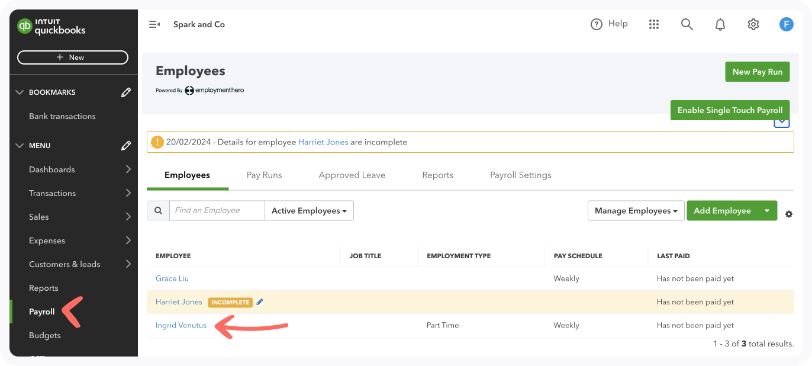Open the QuickBooks apps grid icon
812x366 pixels.
click(x=653, y=24)
